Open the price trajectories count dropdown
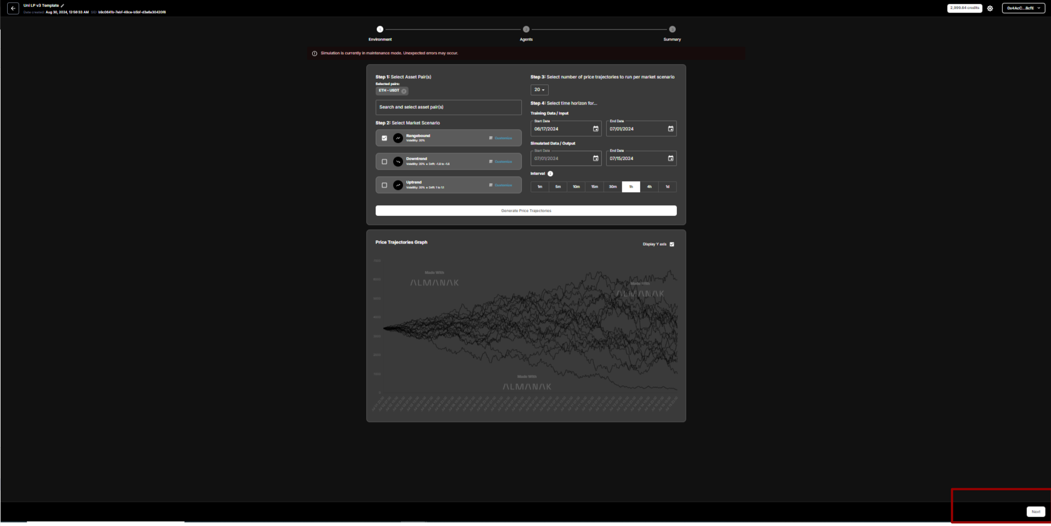The image size is (1051, 526). [539, 90]
